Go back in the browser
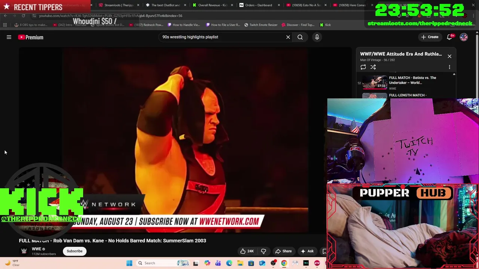 point(5,16)
